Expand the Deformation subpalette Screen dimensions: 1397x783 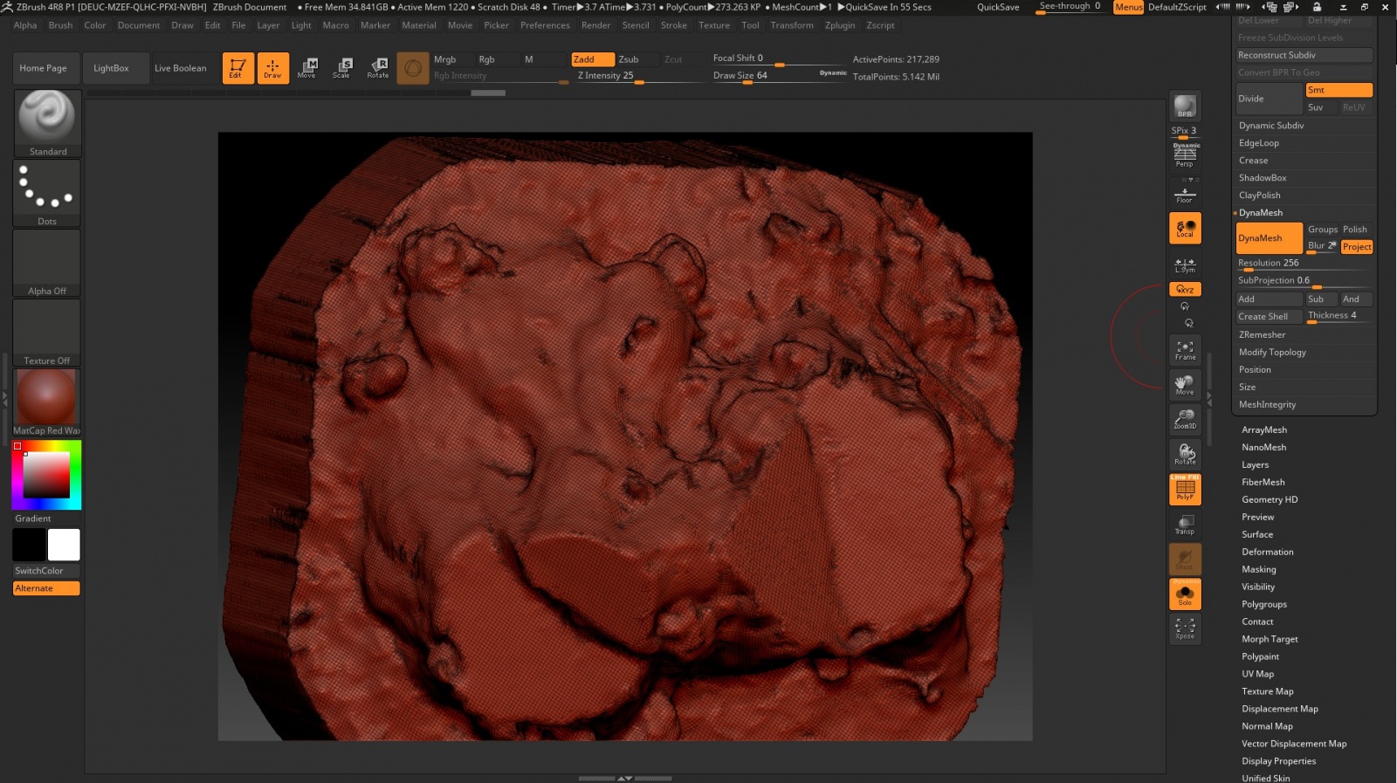pos(1268,552)
